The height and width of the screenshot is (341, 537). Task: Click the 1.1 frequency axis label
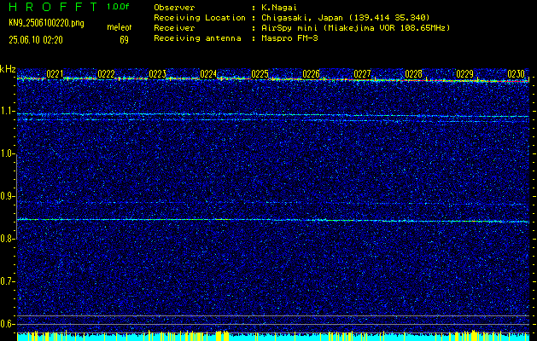click(x=7, y=111)
